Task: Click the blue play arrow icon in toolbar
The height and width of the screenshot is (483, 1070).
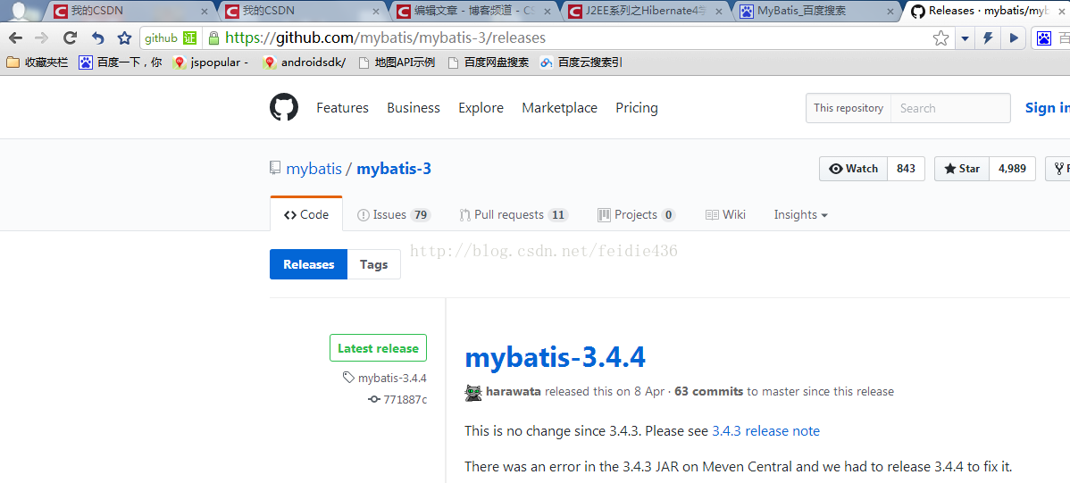Action: (x=1014, y=38)
